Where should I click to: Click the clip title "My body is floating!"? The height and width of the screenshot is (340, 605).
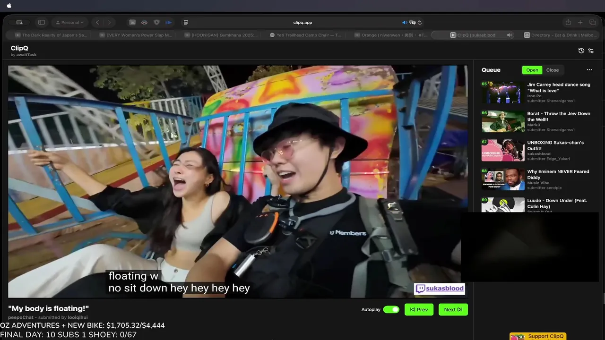48,308
